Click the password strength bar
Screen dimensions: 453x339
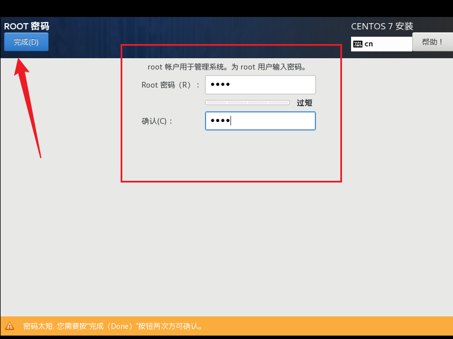(247, 103)
